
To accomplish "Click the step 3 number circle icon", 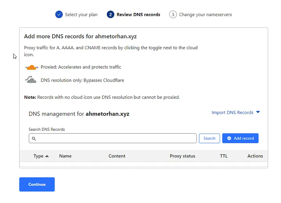I will pos(173,14).
